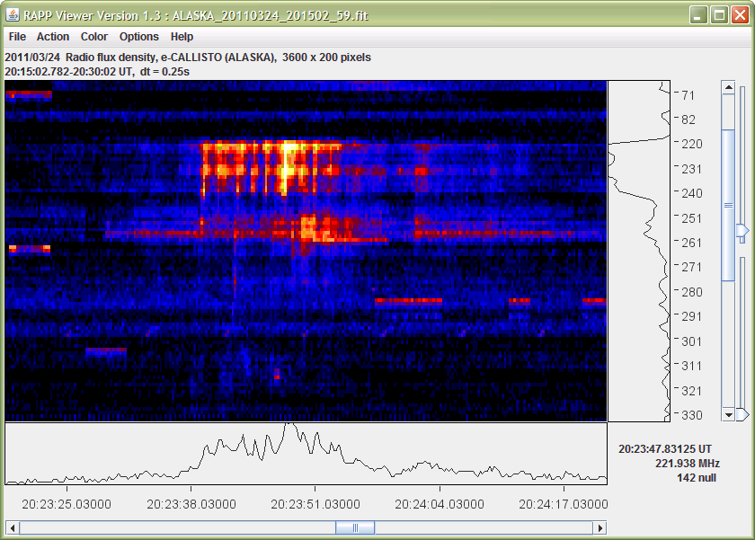Click the 221.938 MHz readout
This screenshot has height=540, width=755.
[x=687, y=464]
